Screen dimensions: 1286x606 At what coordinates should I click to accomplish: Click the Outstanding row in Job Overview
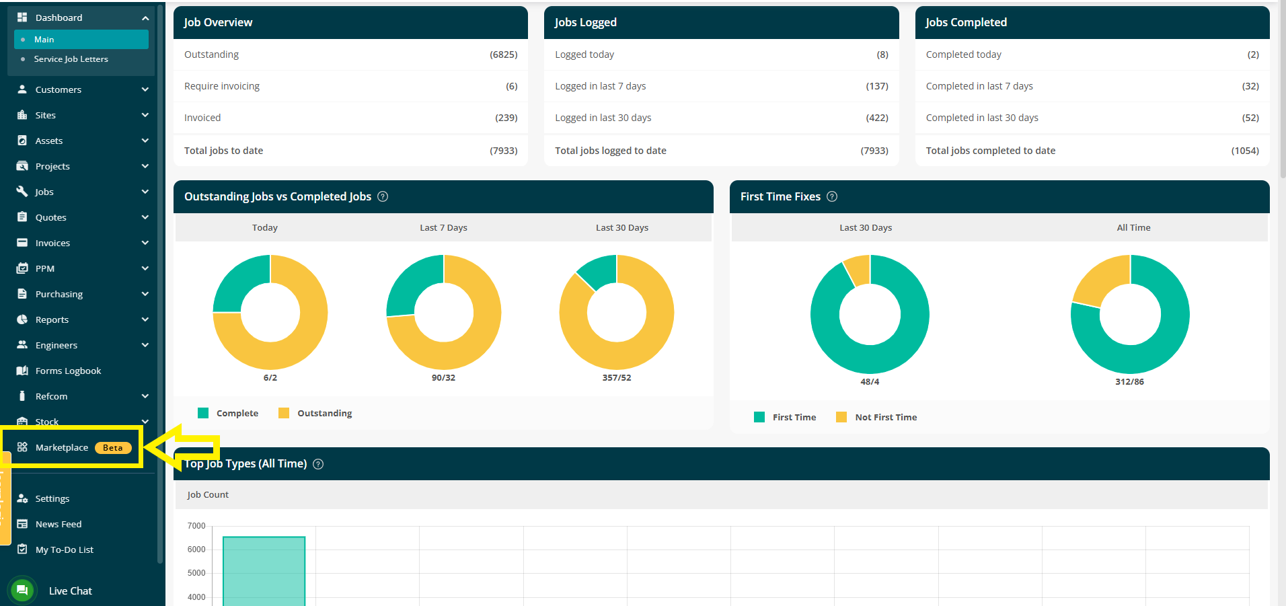[x=350, y=54]
